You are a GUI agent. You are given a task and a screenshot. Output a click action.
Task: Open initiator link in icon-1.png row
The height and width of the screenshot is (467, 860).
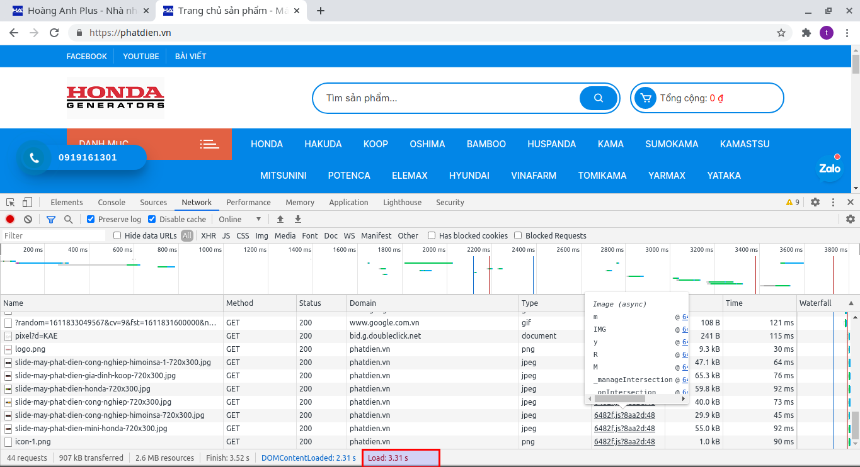624,441
